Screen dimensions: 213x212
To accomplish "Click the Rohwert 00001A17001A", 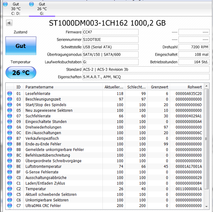I will (188, 166).
